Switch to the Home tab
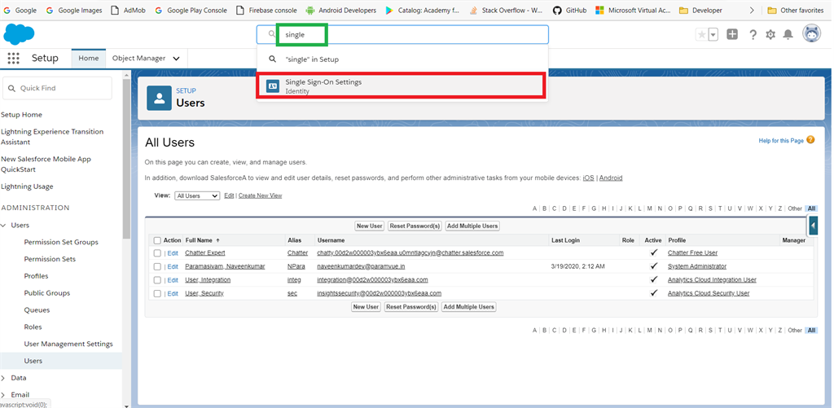 point(88,58)
